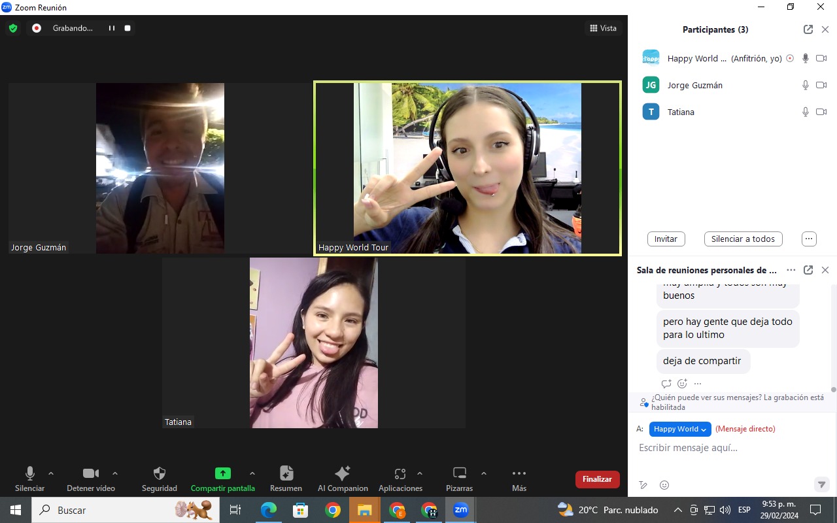Expand video options arrow
Image resolution: width=837 pixels, height=523 pixels.
point(115,473)
